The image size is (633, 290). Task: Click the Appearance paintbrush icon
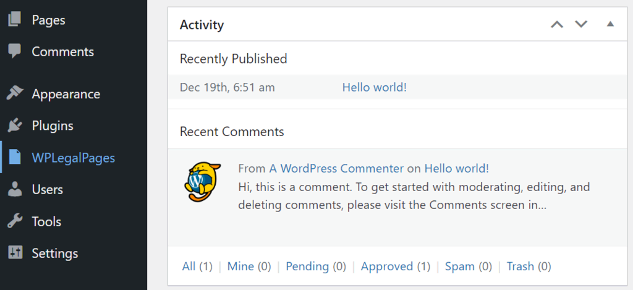click(x=14, y=94)
